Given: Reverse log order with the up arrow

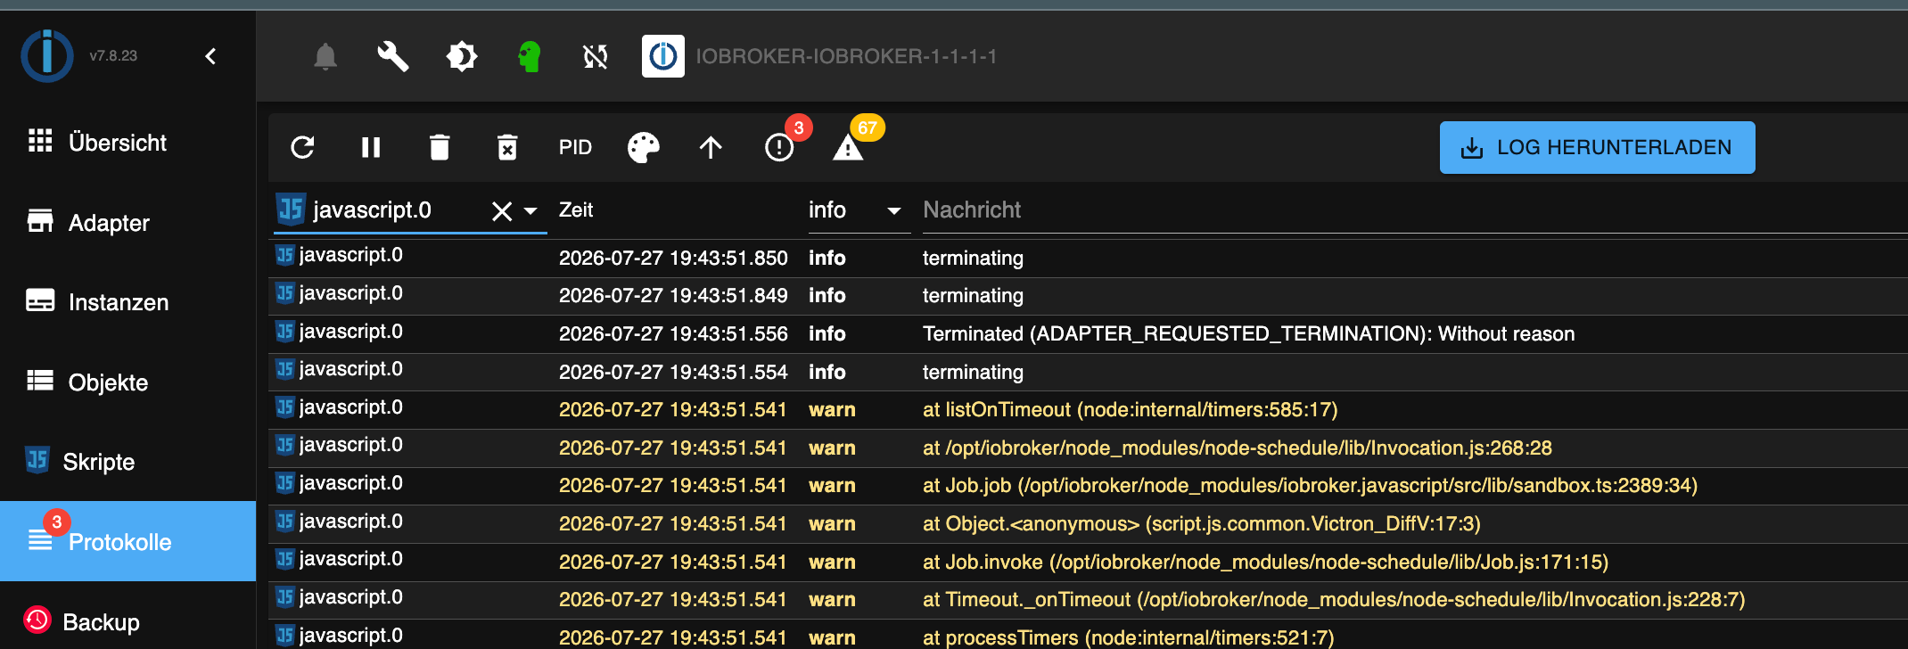Looking at the screenshot, I should coord(711,147).
